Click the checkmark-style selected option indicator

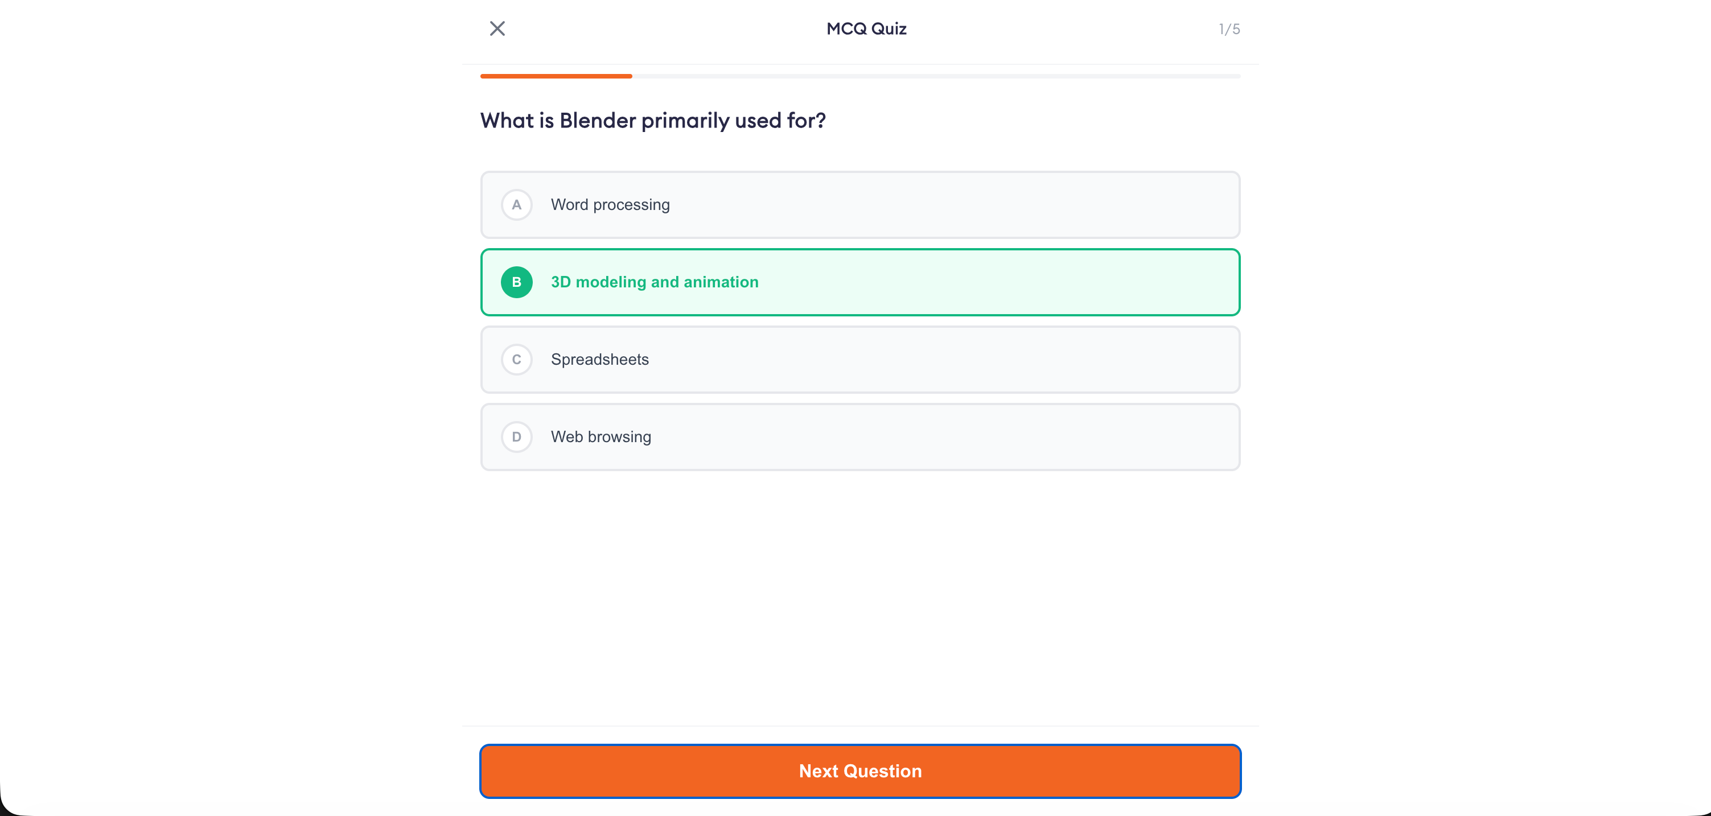pos(517,282)
